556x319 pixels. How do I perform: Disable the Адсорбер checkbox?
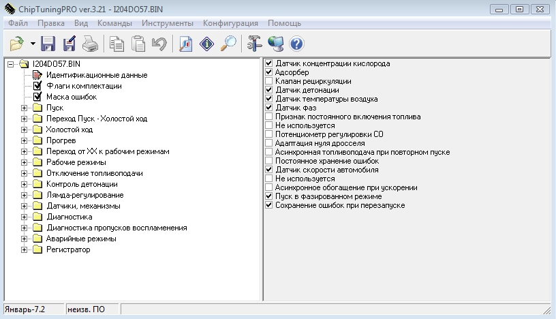(x=269, y=72)
